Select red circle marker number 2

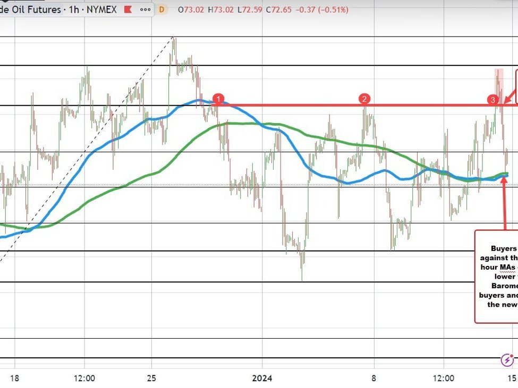(364, 99)
